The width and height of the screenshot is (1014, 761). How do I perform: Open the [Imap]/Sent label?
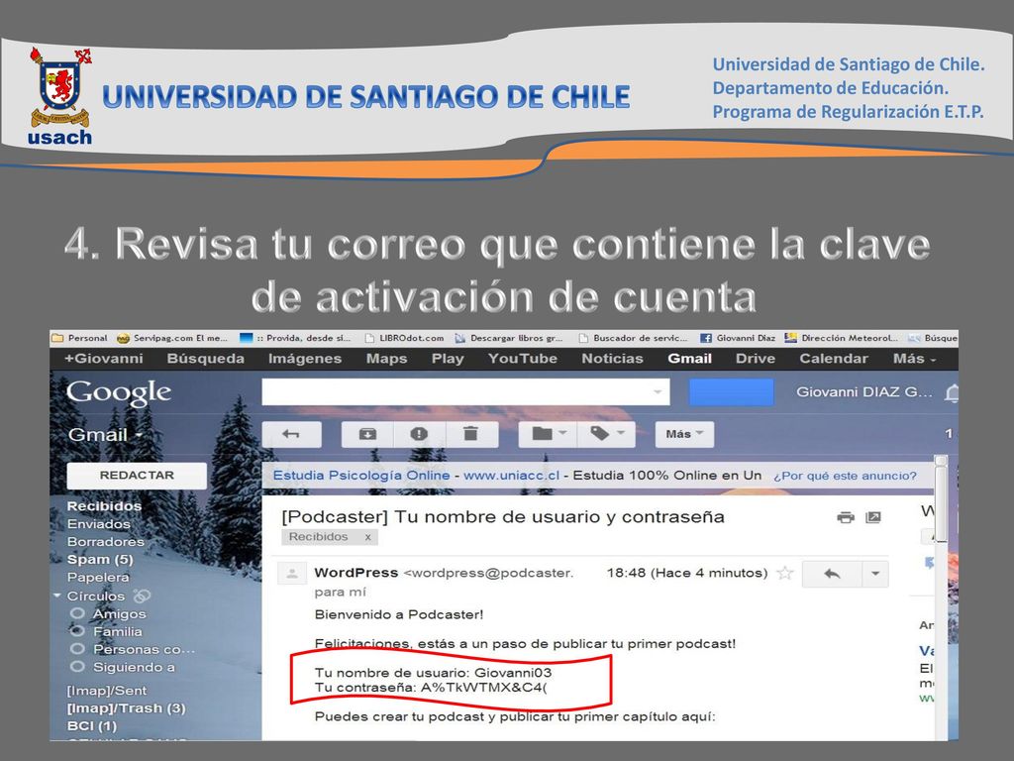[x=107, y=691]
